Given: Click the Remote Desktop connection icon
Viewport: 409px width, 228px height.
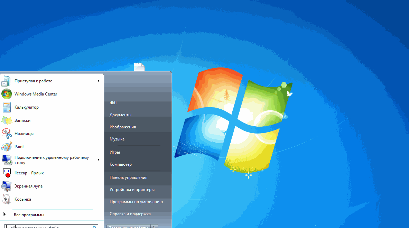Looking at the screenshot, I should (6, 160).
